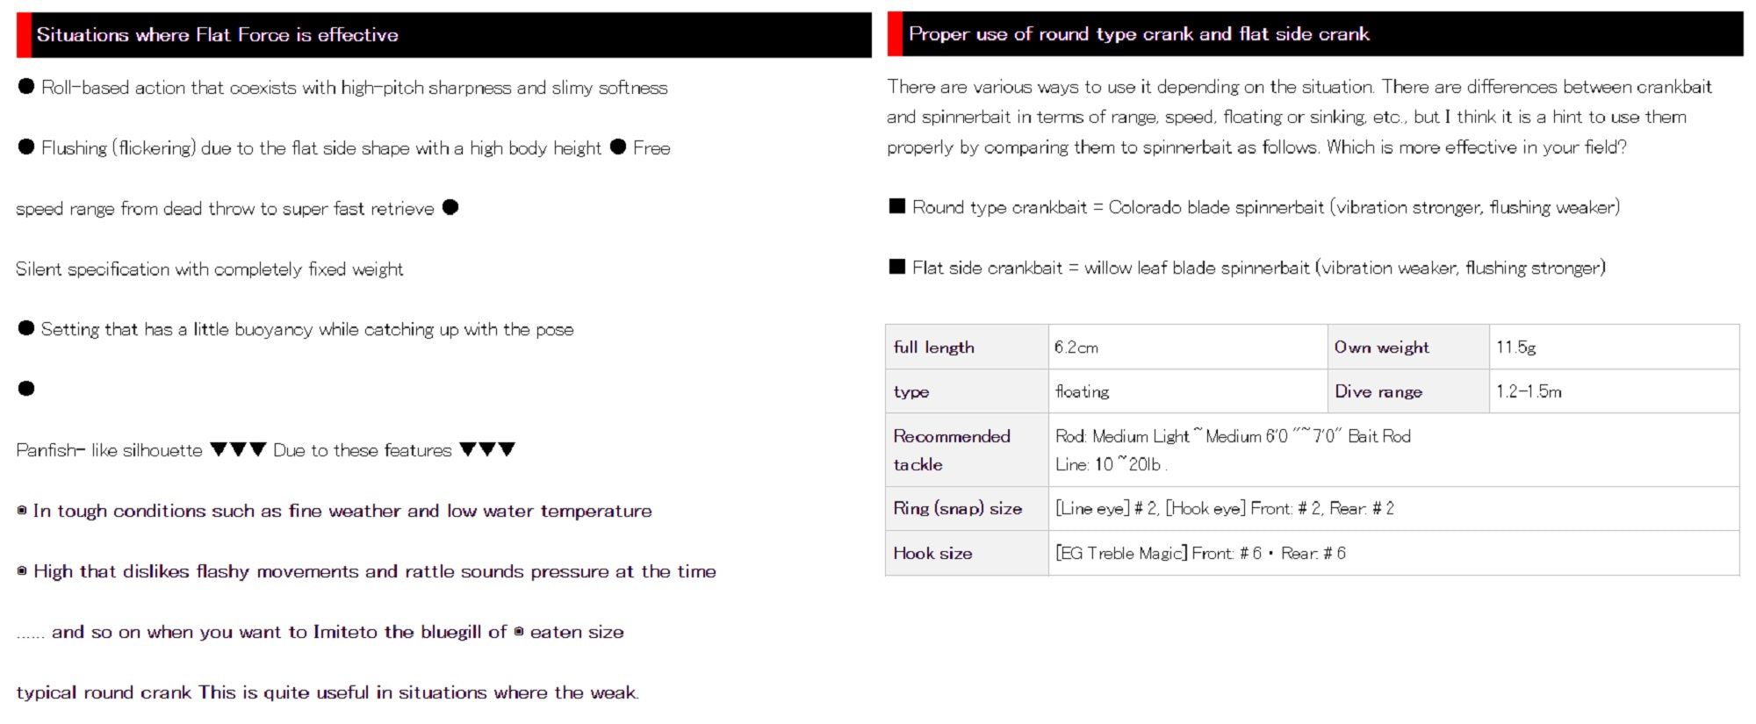This screenshot has height=724, width=1756.
Task: Click the "Proper use of round type crank" heading
Action: 1138,34
